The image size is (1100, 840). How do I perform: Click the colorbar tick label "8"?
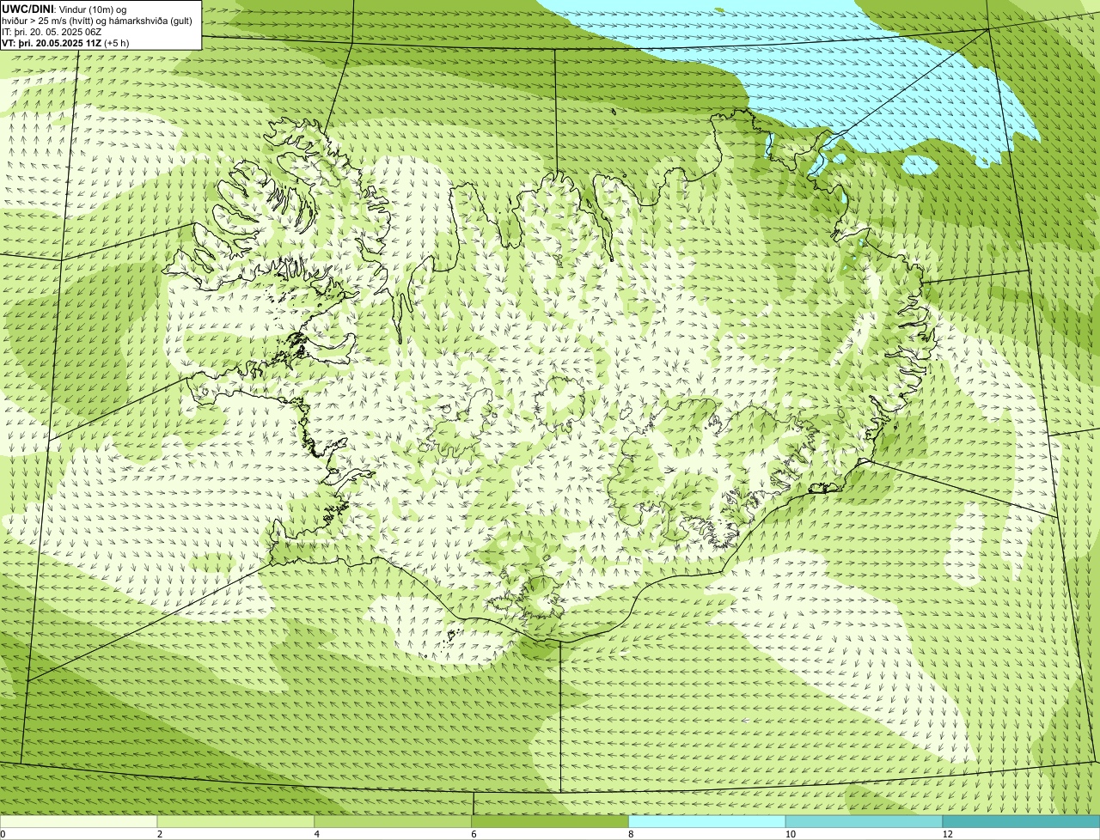(x=632, y=834)
